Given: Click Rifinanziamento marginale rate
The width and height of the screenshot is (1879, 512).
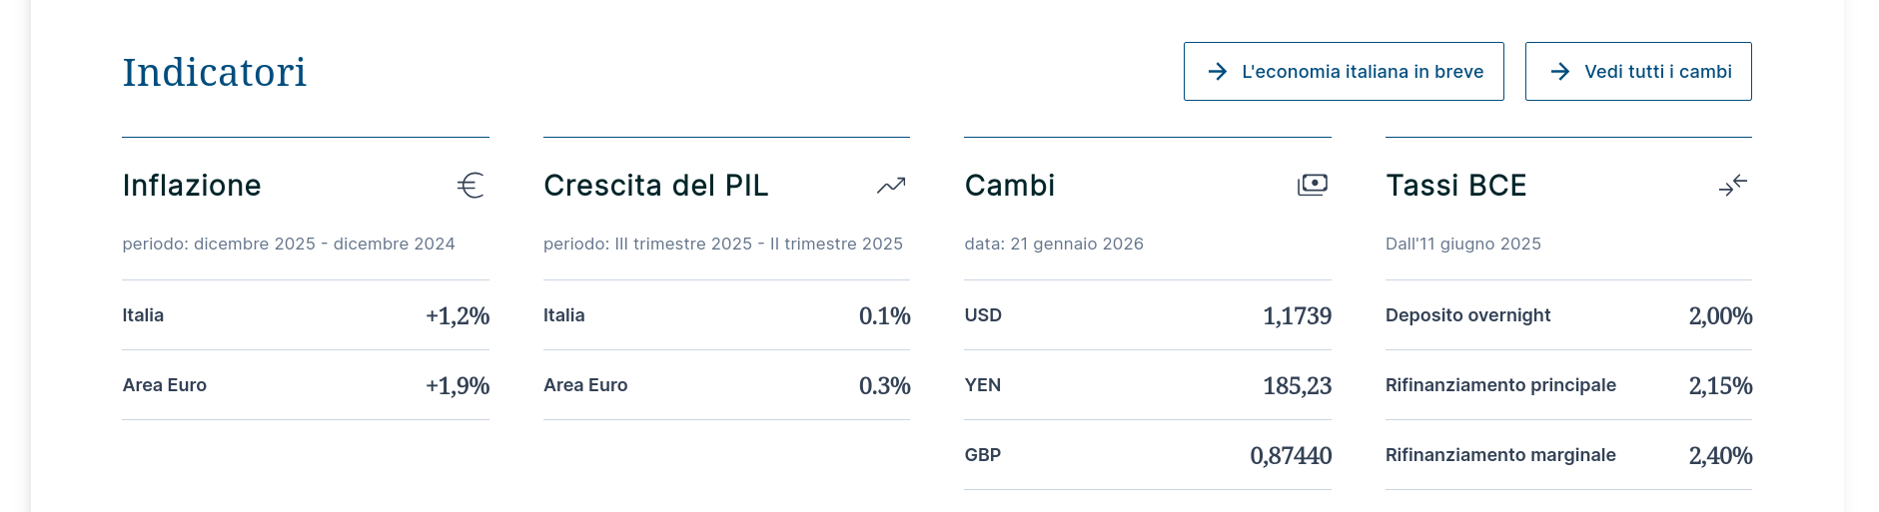Looking at the screenshot, I should point(1720,456).
